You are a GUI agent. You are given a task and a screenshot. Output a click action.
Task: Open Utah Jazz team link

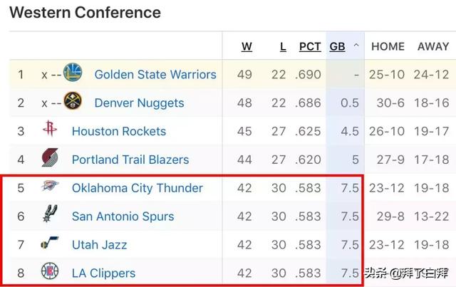coord(100,245)
